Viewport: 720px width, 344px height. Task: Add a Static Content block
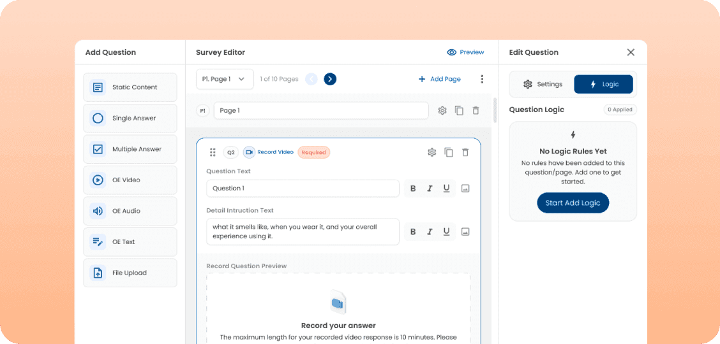[x=130, y=87]
